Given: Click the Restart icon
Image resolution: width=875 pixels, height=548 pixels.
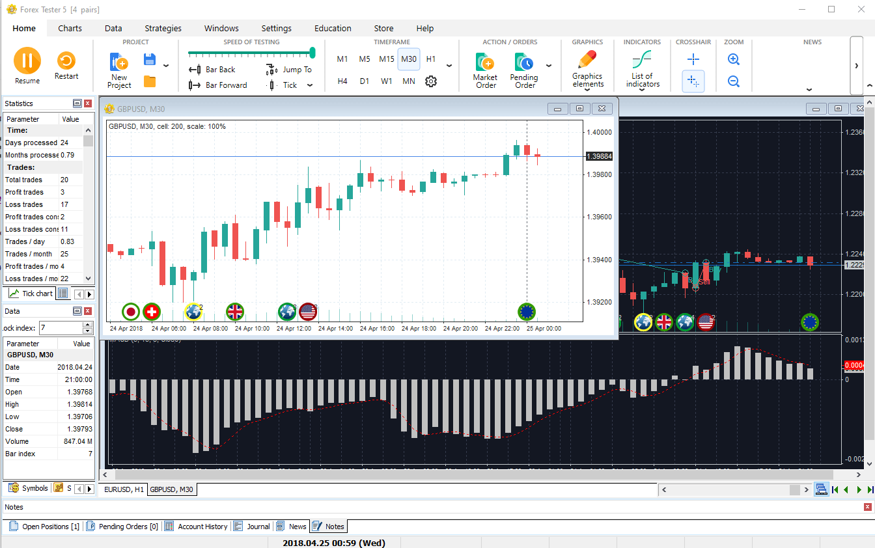Looking at the screenshot, I should click(66, 66).
